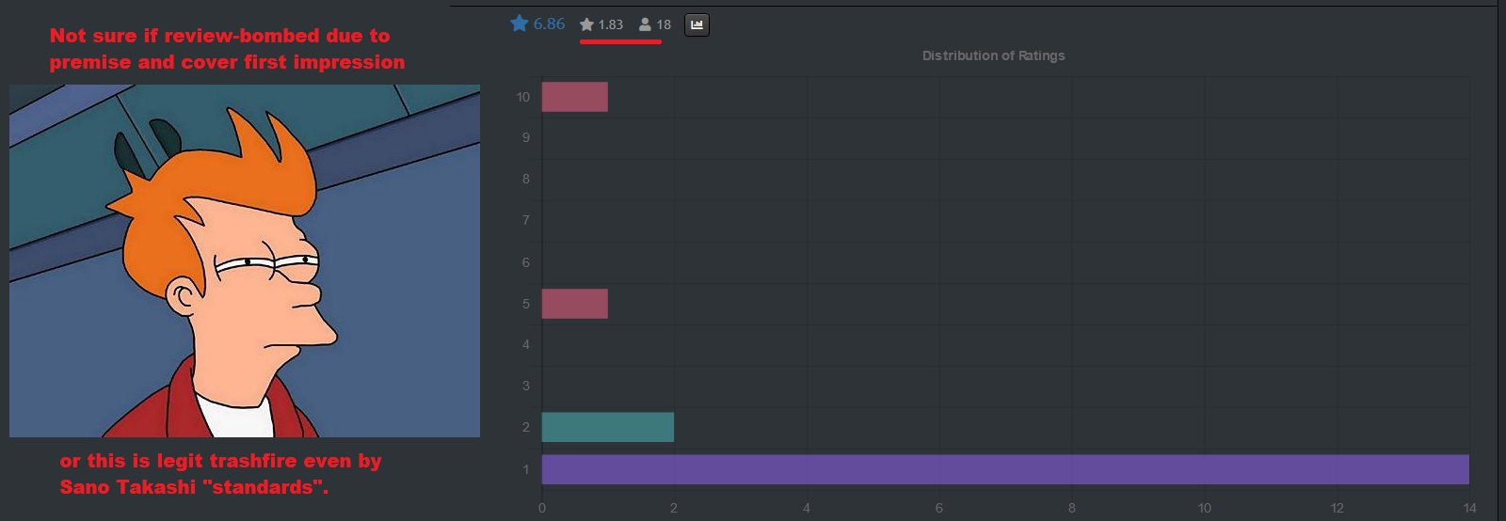Click the y-axis label 10

pos(523,97)
